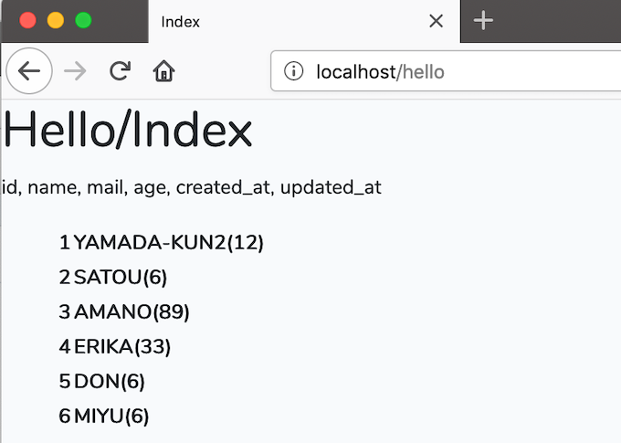
Task: Click the red close window button
Action: pos(27,20)
